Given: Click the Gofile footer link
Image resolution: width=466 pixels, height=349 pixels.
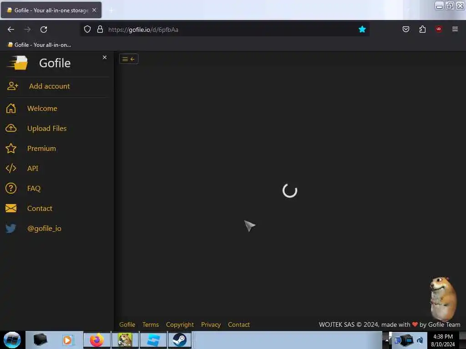Looking at the screenshot, I should pyautogui.click(x=127, y=324).
